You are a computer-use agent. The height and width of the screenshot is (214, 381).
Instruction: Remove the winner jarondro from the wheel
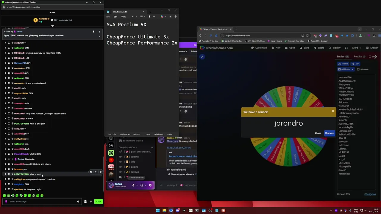point(330,133)
